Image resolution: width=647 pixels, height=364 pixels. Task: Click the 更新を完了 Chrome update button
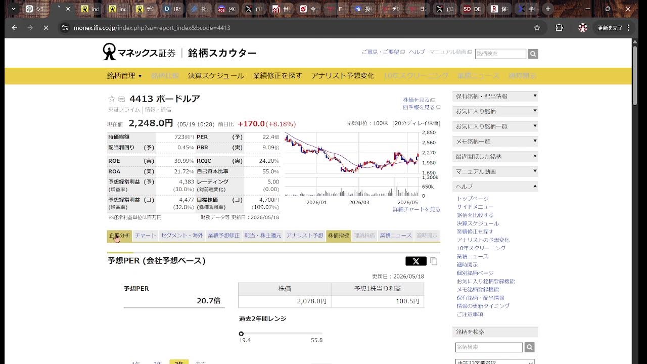615,28
